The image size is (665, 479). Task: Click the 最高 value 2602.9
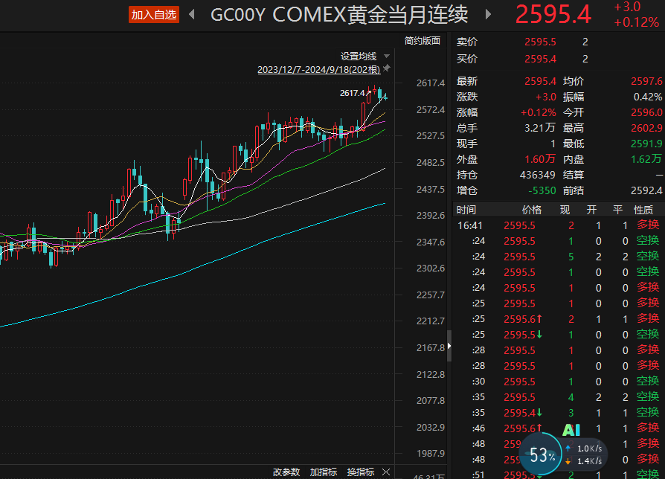point(646,128)
